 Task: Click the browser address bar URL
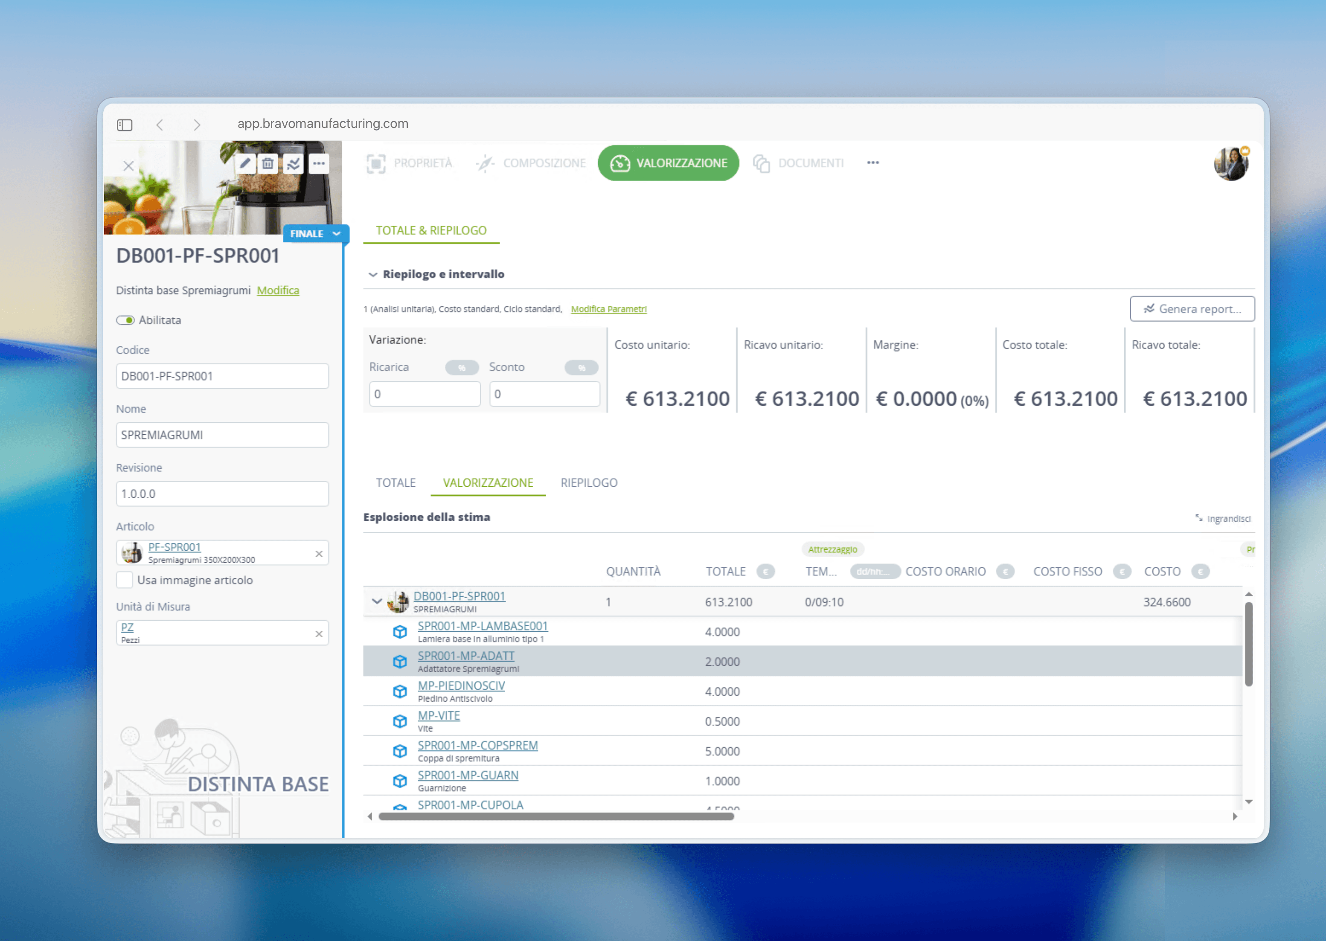tap(323, 124)
